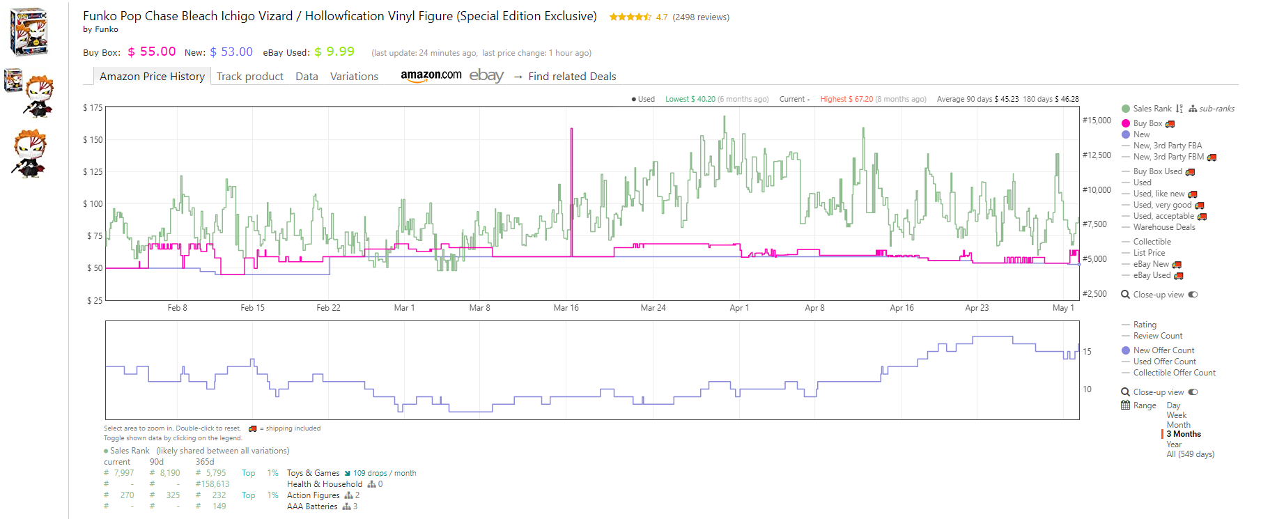Image resolution: width=1277 pixels, height=519 pixels.
Task: Click the star rating icons near title
Action: pyautogui.click(x=630, y=17)
